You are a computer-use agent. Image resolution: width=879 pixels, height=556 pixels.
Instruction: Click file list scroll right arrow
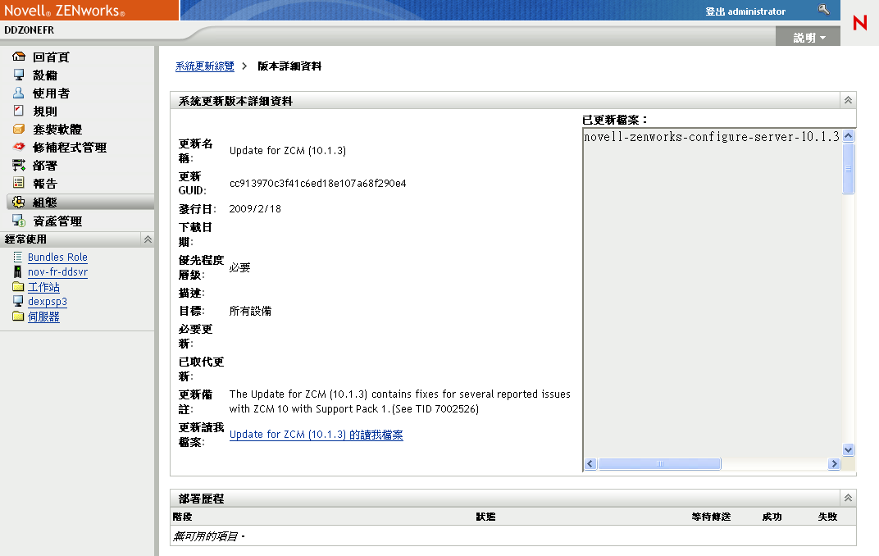834,463
